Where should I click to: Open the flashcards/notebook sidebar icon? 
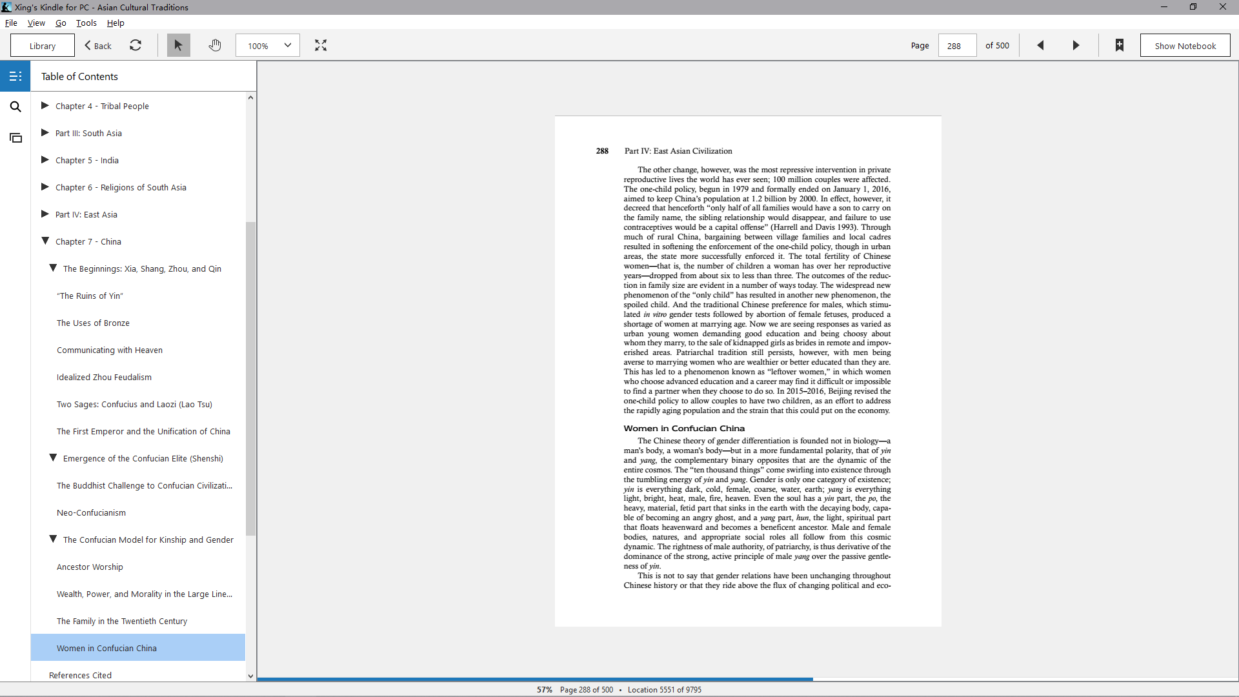[x=15, y=137]
